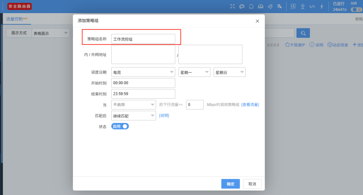Click the upgrade upload arrow icon
The width and height of the screenshot is (363, 195).
click(302, 6)
